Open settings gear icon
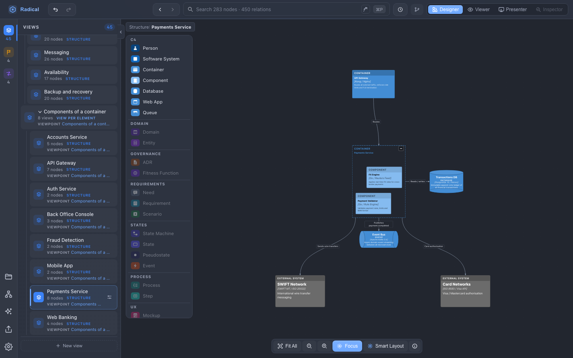 [x=8, y=347]
